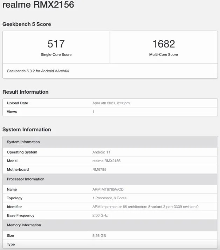
Task: Click the large System Information section heading
Action: coord(27,129)
